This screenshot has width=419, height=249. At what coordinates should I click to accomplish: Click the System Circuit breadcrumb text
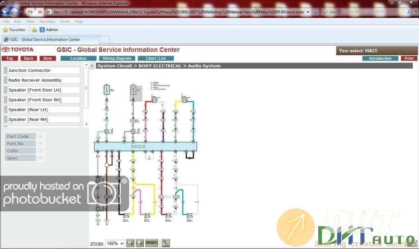(x=115, y=66)
